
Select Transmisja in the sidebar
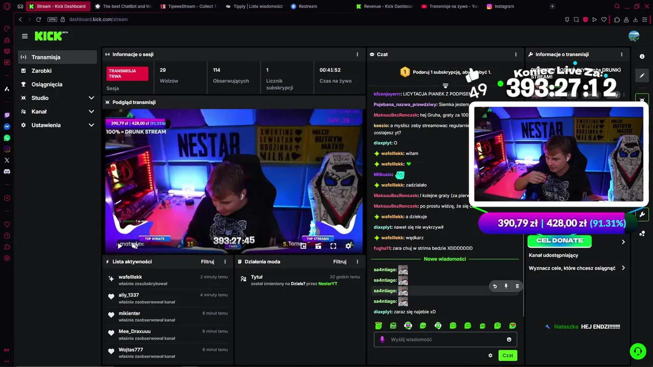57,57
